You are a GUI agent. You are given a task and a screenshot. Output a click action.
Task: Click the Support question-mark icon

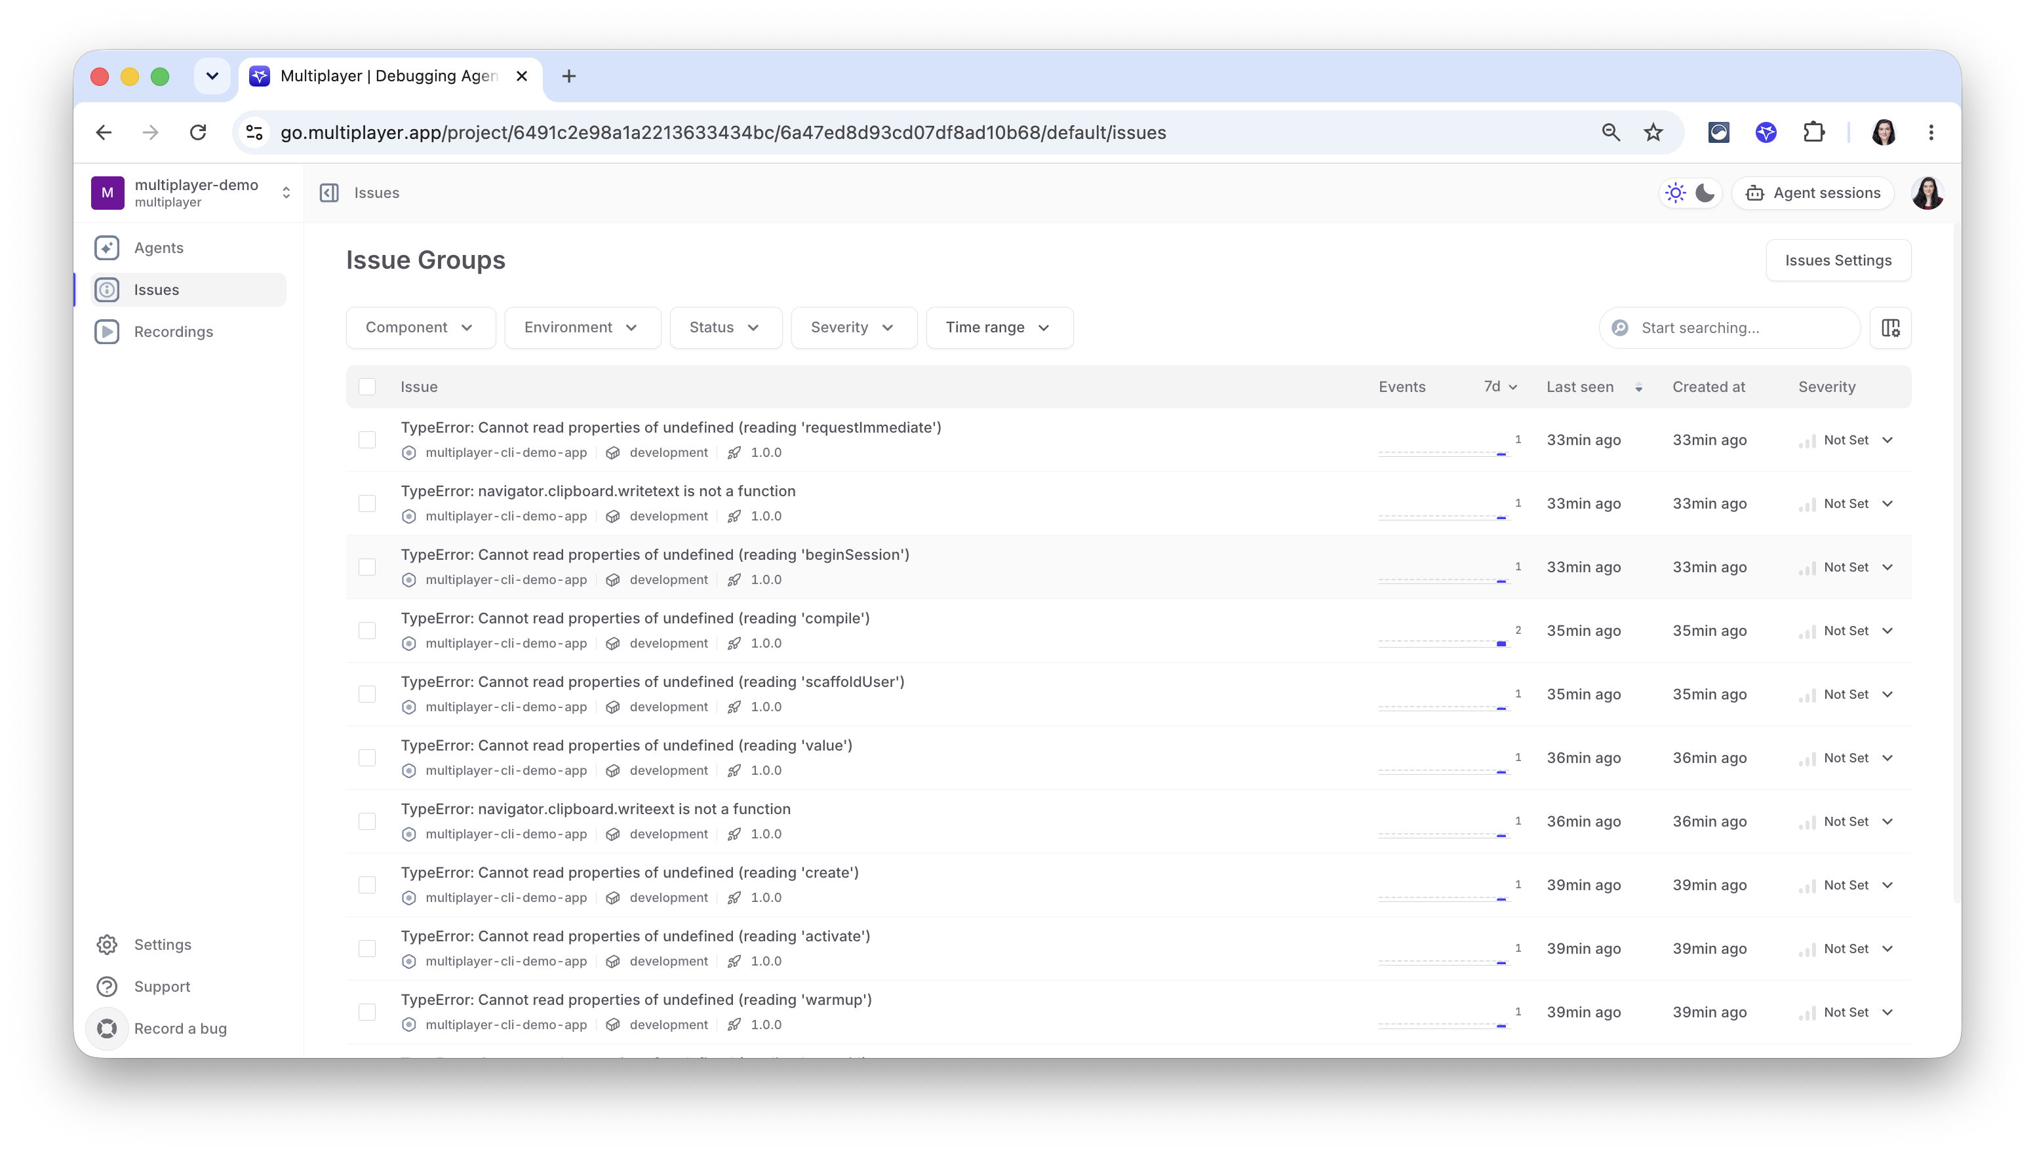pyautogui.click(x=107, y=986)
